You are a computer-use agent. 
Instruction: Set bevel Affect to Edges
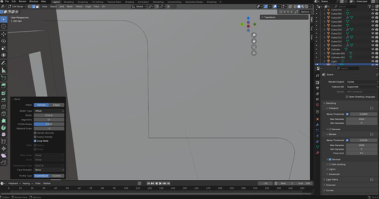57,105
